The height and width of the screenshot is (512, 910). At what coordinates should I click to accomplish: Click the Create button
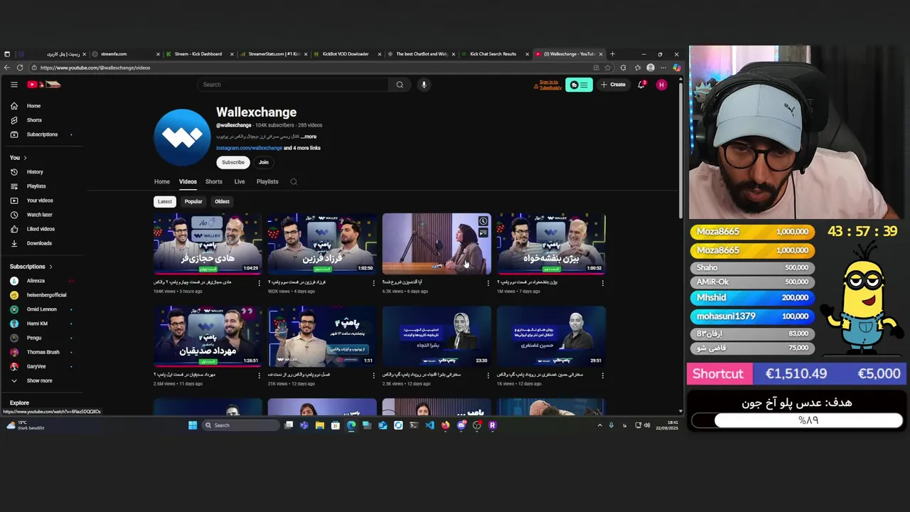tap(613, 85)
